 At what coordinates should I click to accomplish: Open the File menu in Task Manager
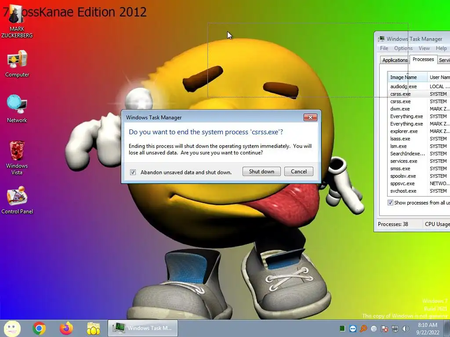pyautogui.click(x=384, y=48)
